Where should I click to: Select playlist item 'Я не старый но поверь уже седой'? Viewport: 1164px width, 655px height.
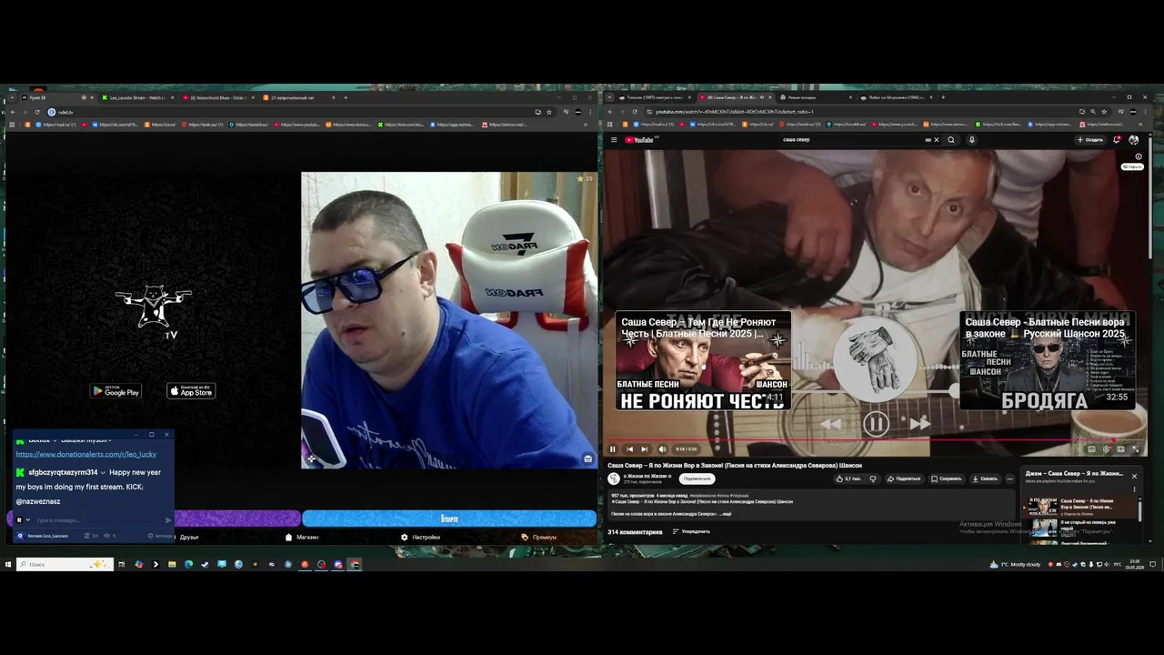pyautogui.click(x=1082, y=526)
